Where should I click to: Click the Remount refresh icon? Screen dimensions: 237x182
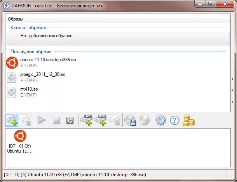(70, 120)
